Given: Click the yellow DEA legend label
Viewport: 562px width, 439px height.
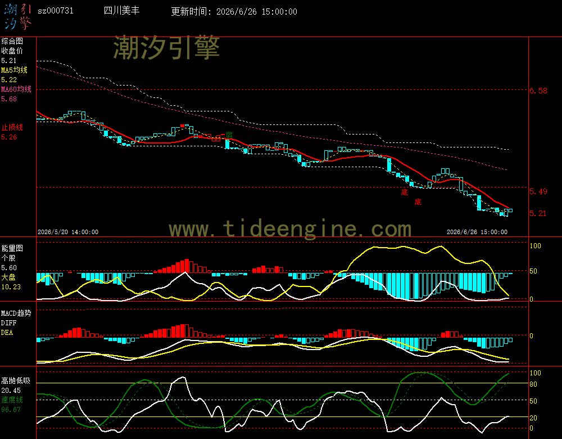Looking at the screenshot, I should click(7, 333).
